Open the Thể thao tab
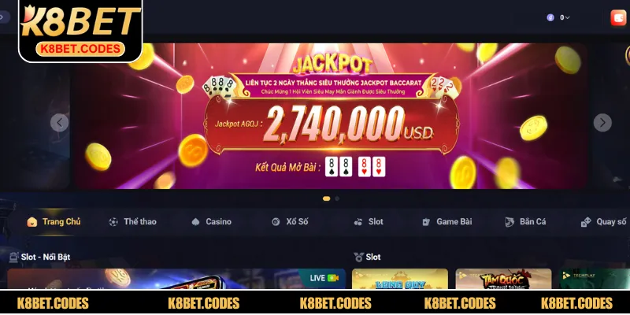This screenshot has width=630, height=315. [132, 222]
